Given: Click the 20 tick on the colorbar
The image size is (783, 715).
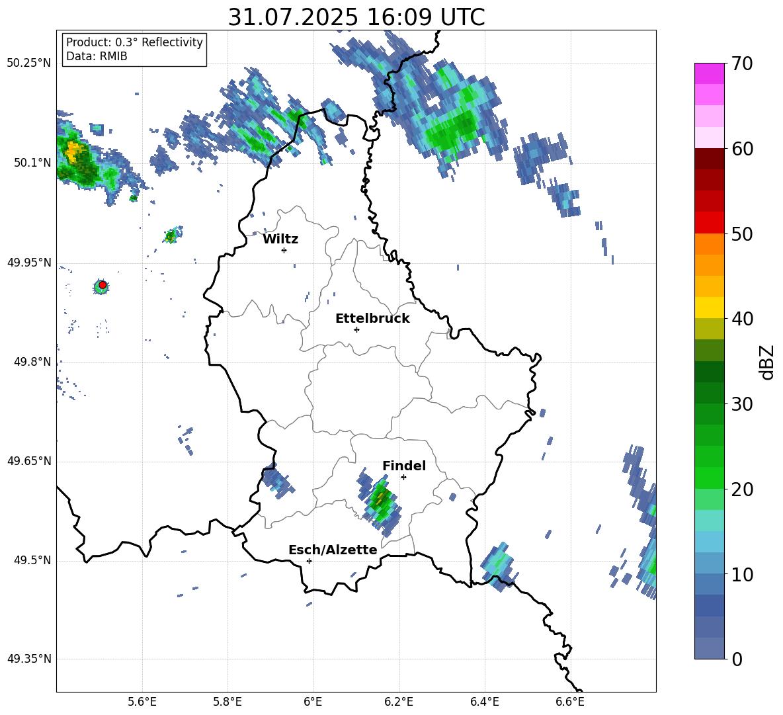Looking at the screenshot, I should [x=743, y=489].
